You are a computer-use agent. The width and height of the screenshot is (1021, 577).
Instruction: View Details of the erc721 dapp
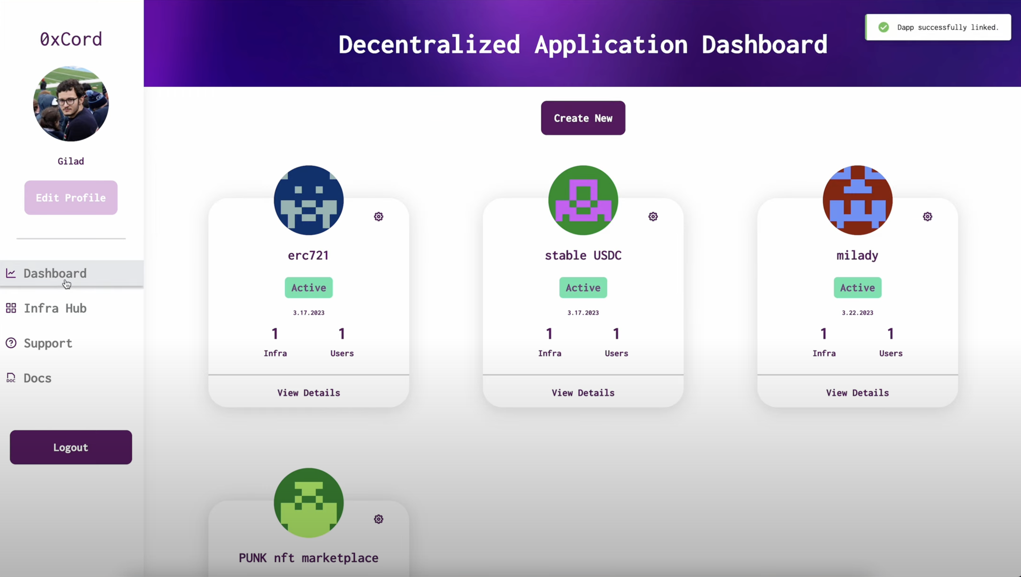309,393
